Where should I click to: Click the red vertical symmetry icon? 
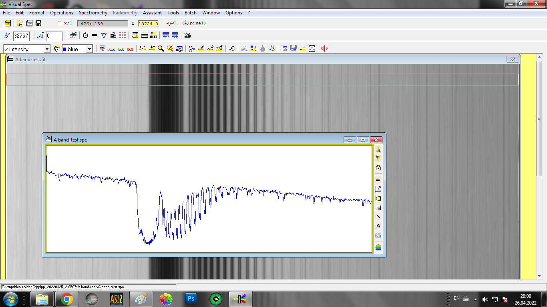pos(324,48)
